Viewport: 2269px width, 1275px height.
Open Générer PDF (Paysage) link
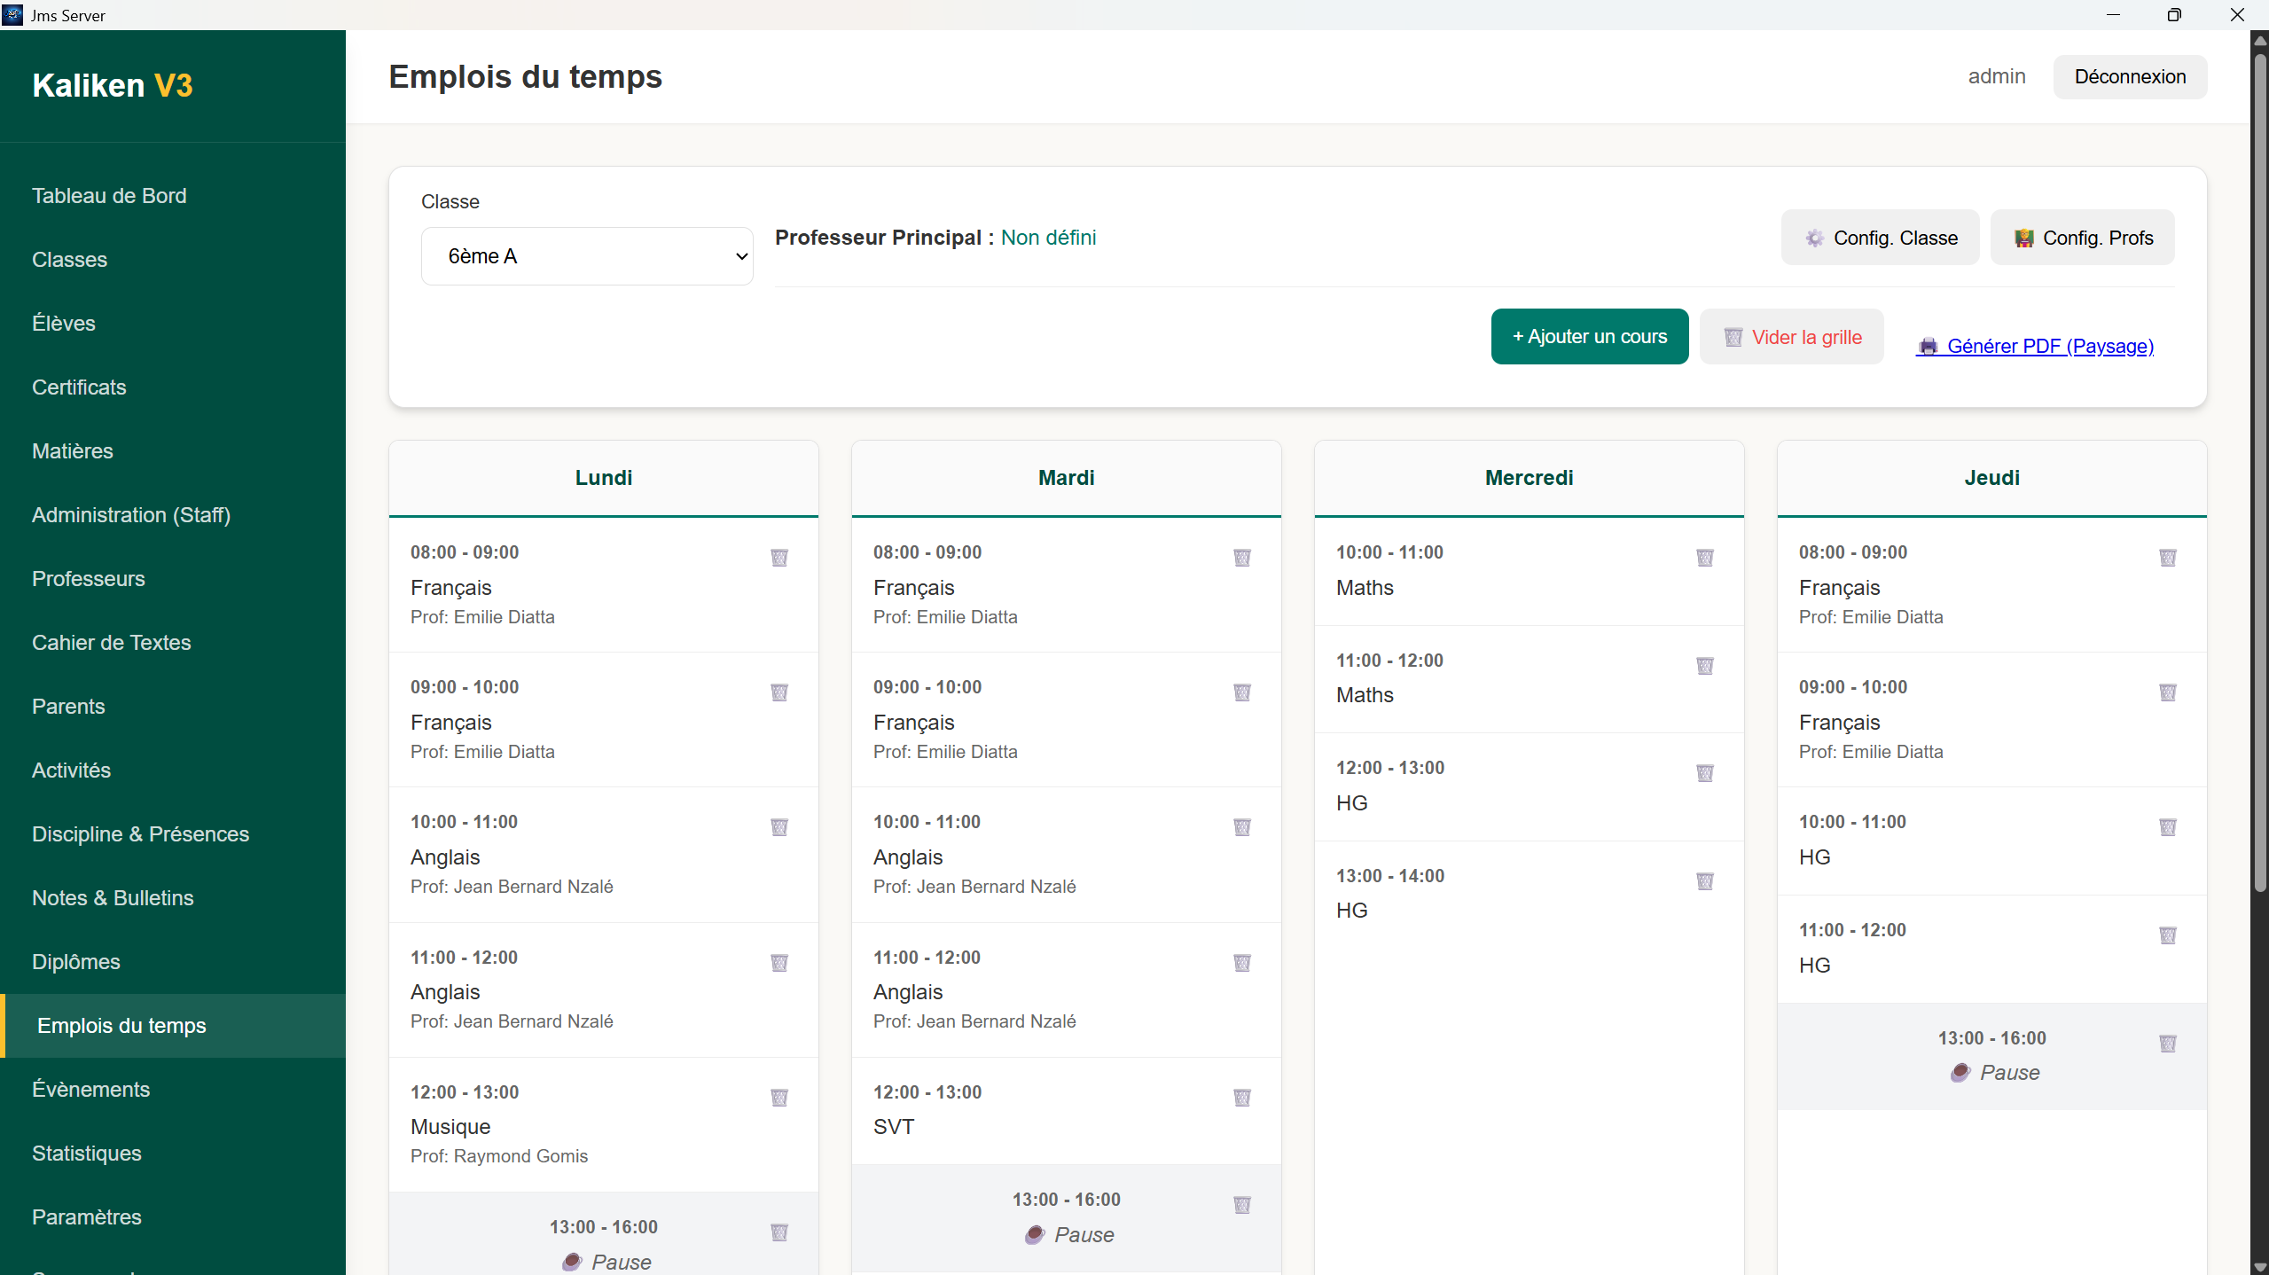pos(2036,347)
